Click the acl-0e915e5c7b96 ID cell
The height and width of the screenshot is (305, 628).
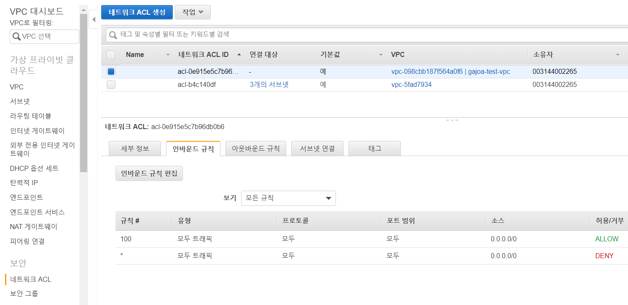pyautogui.click(x=208, y=72)
